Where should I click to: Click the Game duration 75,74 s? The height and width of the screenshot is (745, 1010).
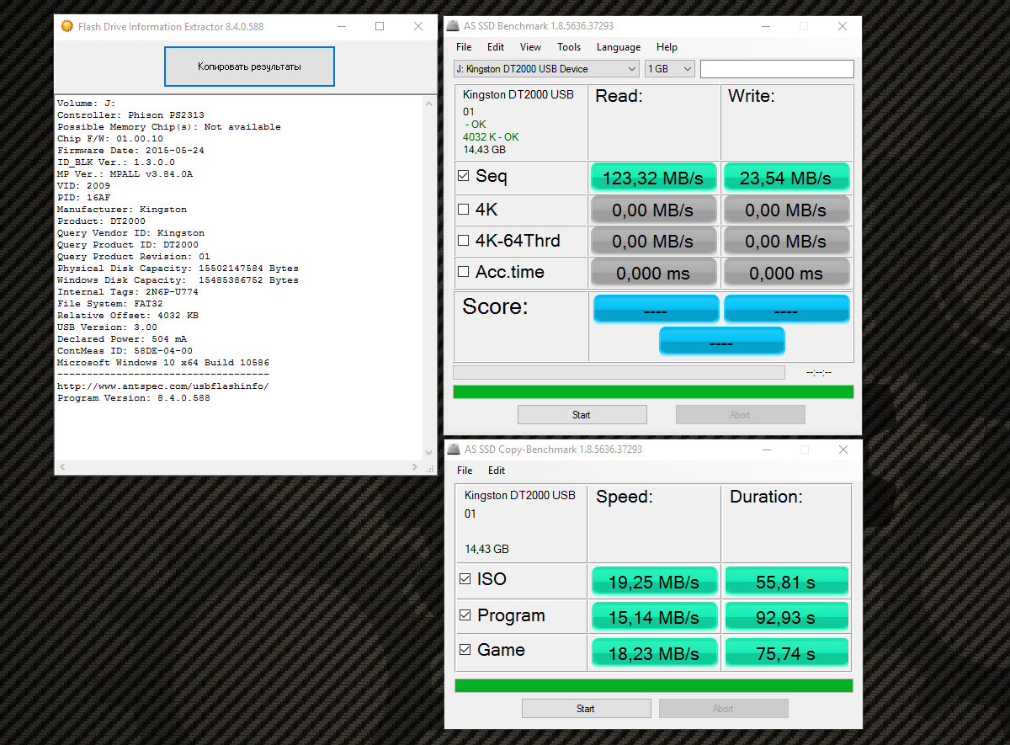click(786, 653)
